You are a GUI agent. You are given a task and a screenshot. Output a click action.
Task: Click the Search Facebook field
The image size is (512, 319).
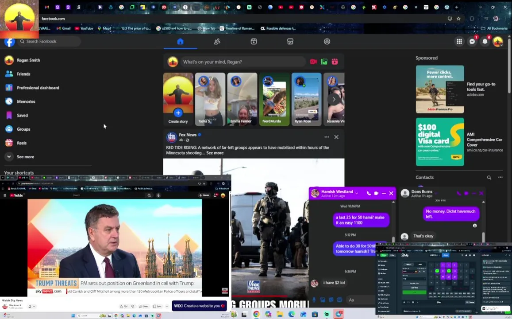(x=49, y=42)
